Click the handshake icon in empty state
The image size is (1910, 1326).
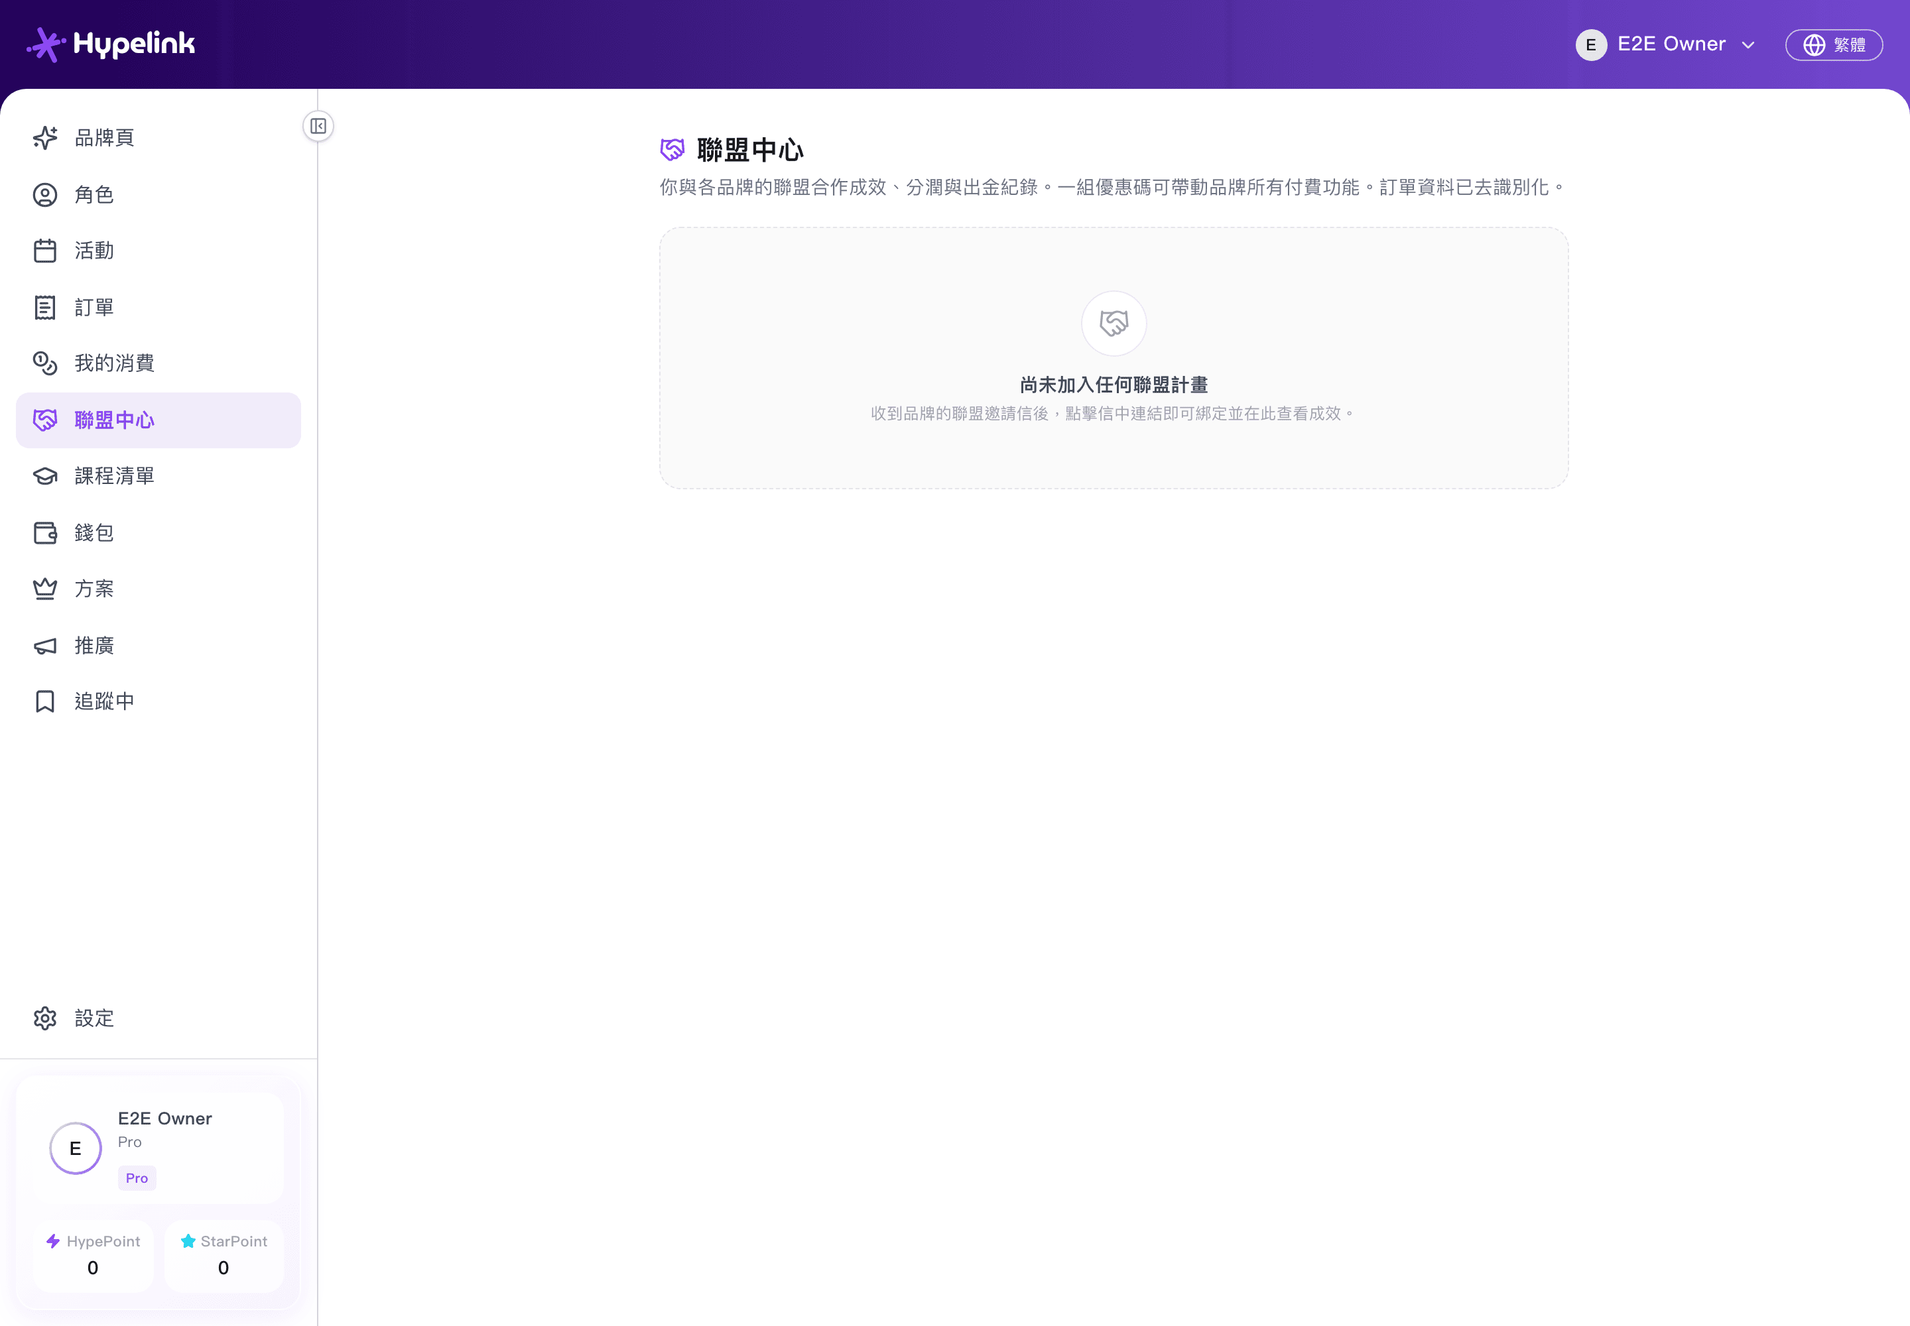(1114, 323)
